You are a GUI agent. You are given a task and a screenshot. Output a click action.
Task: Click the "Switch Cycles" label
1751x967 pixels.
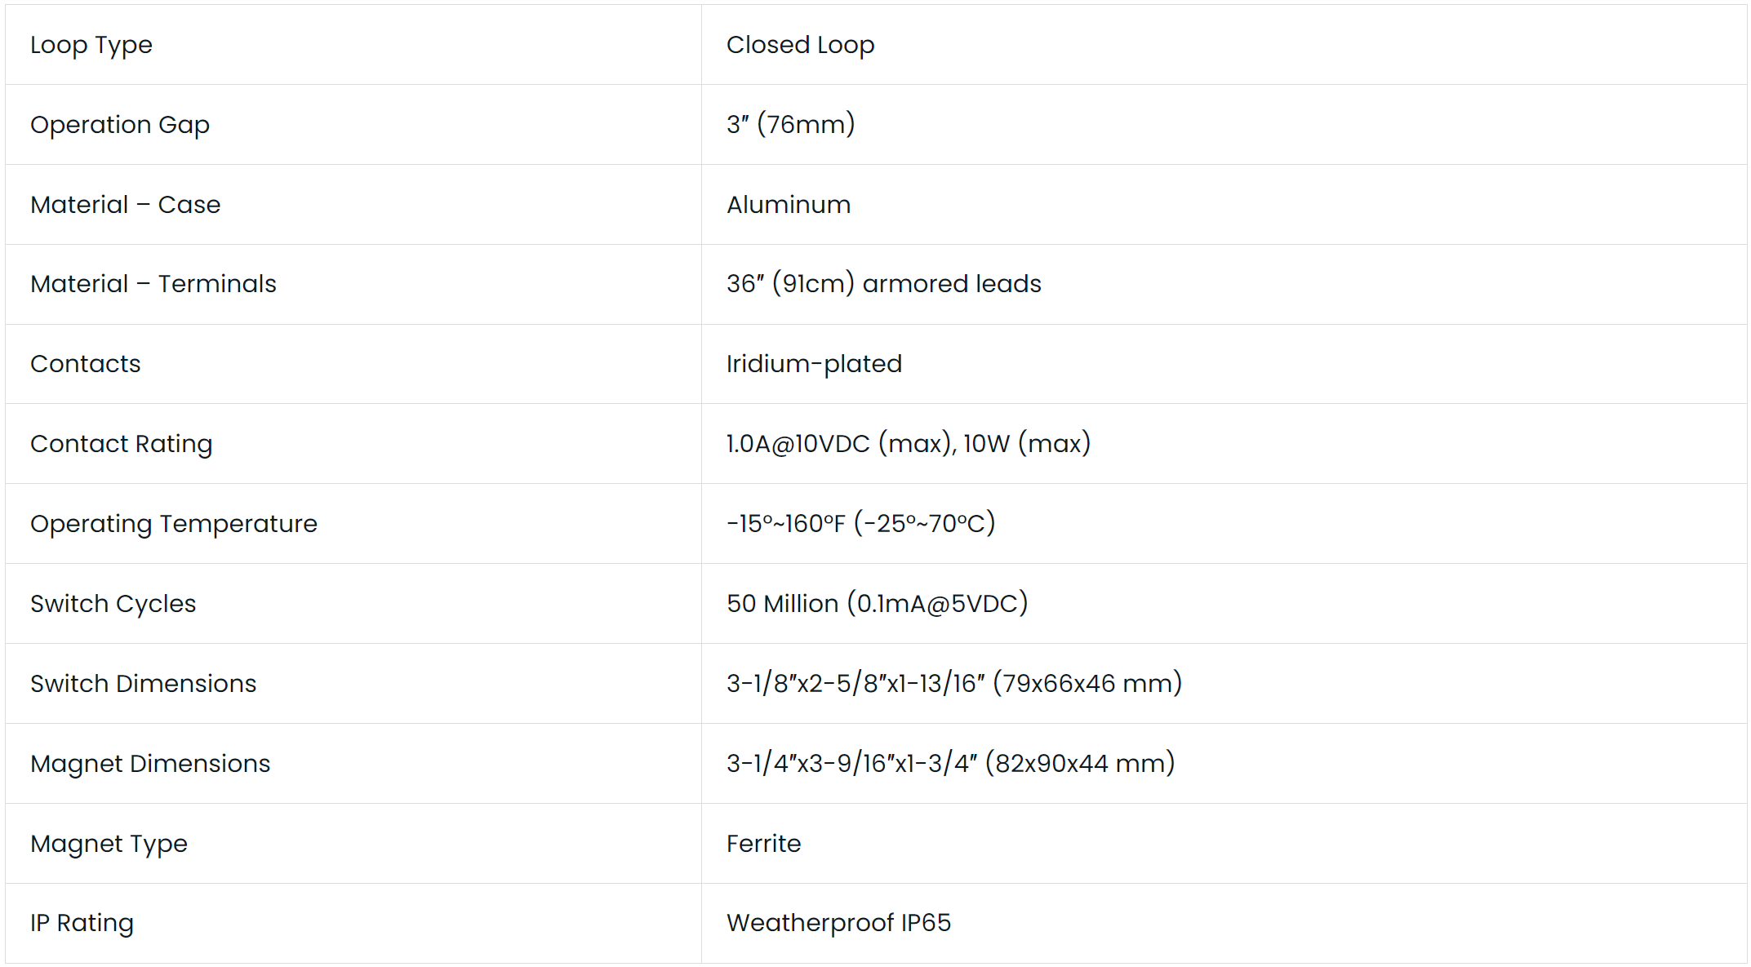[x=113, y=604]
